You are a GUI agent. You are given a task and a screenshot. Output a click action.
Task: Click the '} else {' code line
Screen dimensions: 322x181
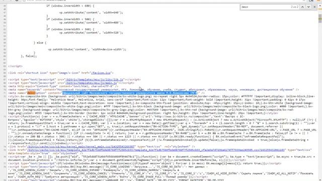click(40, 43)
